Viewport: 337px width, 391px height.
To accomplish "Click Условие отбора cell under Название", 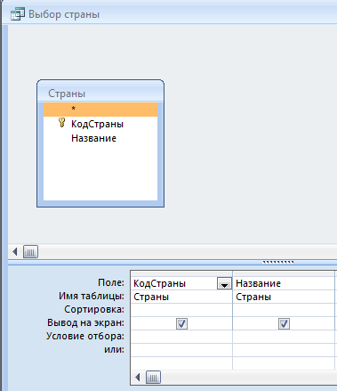I will click(x=284, y=337).
